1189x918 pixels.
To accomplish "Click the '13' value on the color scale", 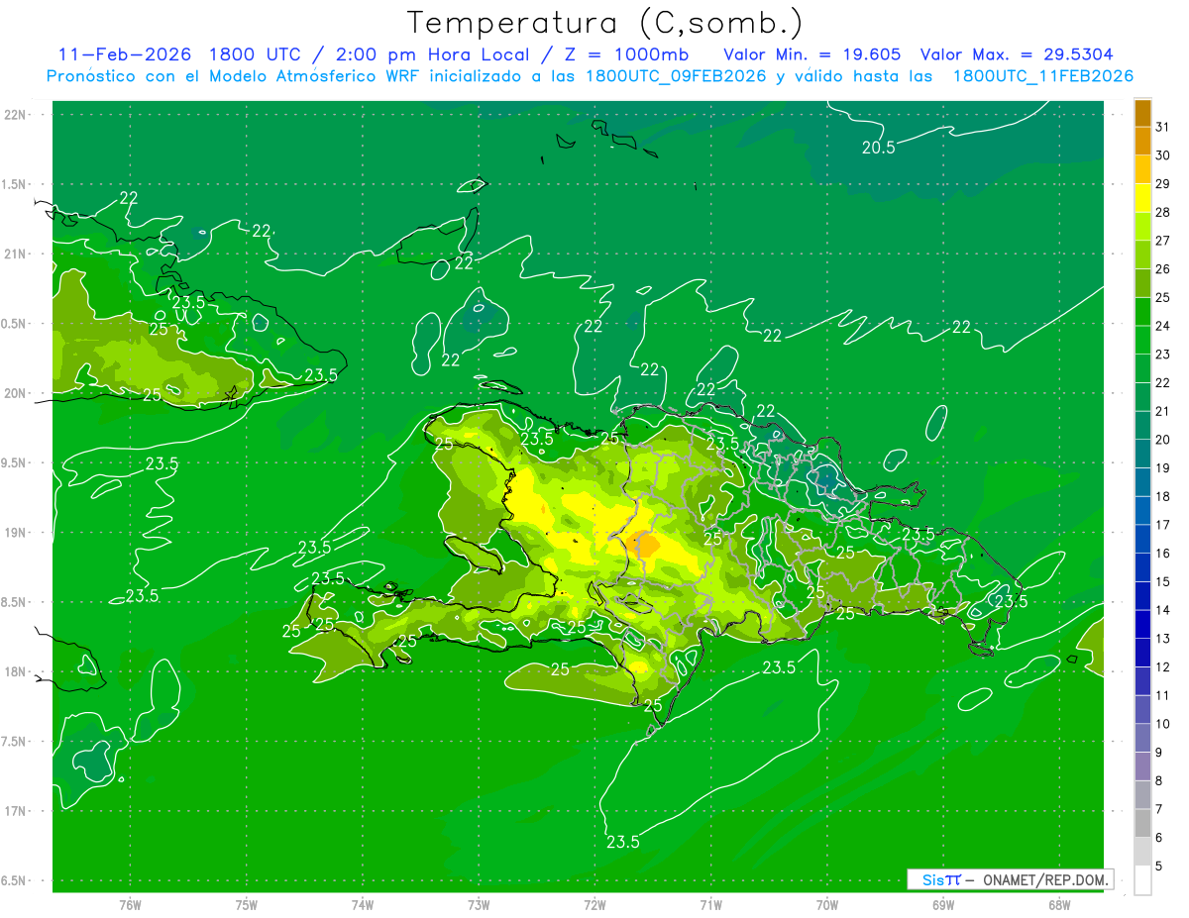I will click(1163, 639).
